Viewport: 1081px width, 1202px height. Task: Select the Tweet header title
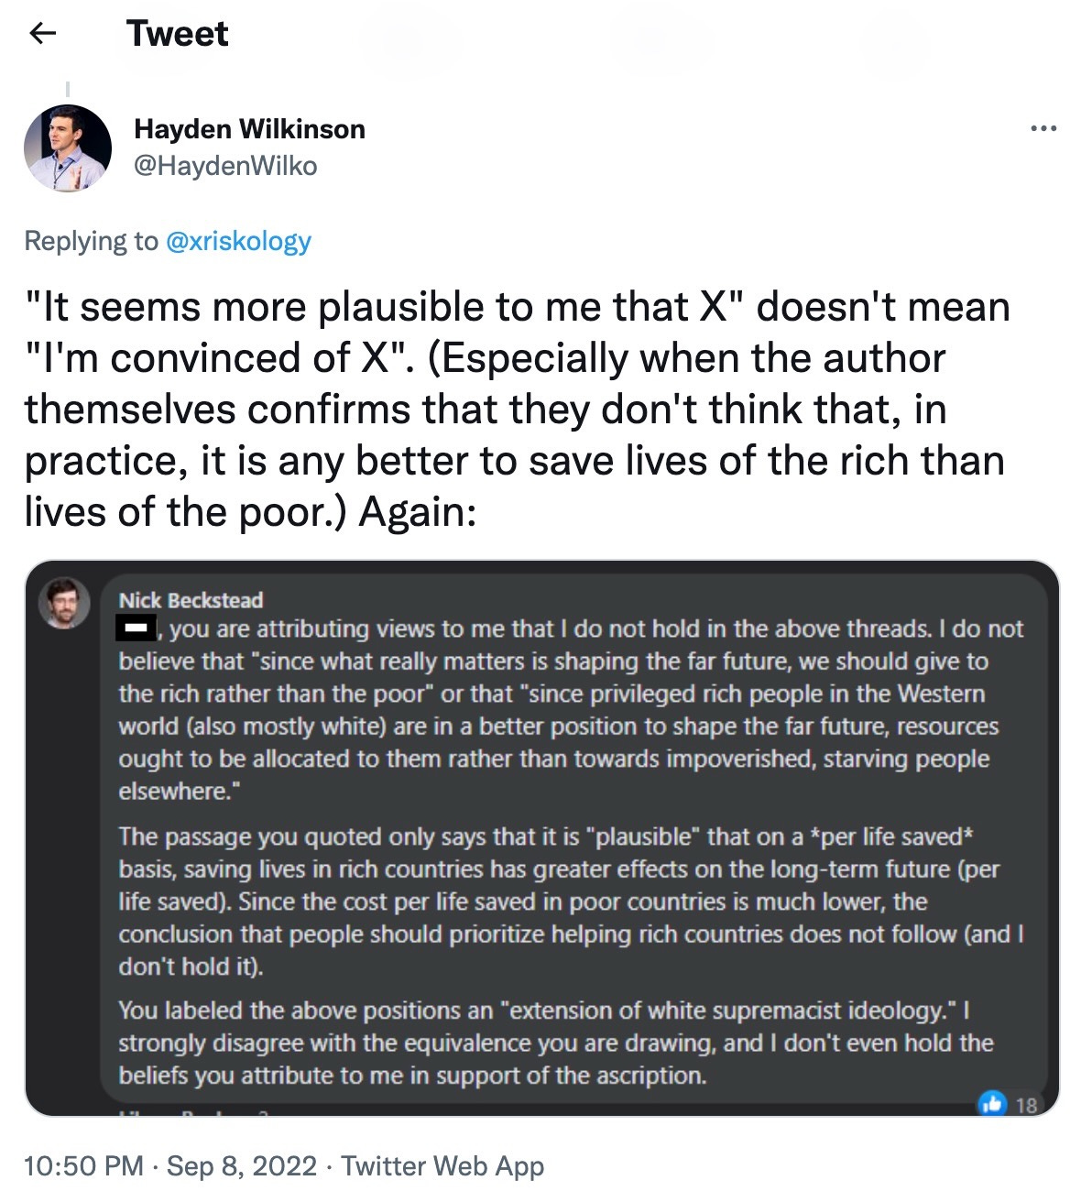click(179, 33)
